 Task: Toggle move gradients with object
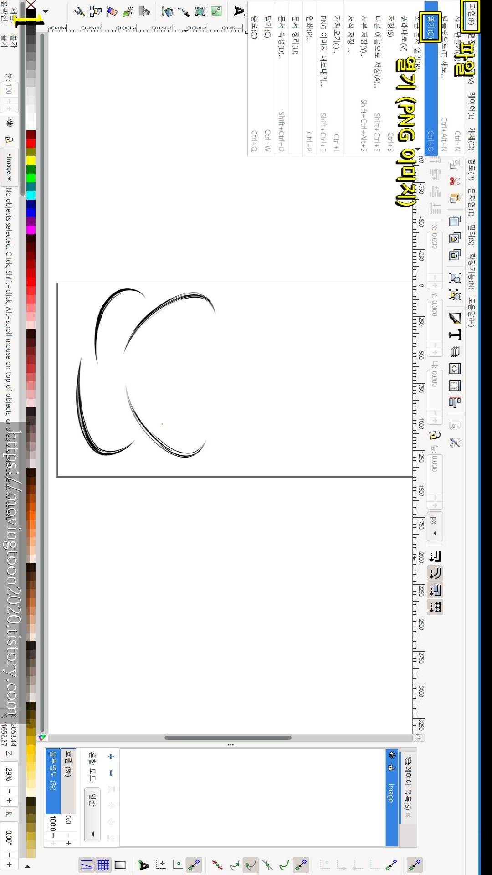435,590
